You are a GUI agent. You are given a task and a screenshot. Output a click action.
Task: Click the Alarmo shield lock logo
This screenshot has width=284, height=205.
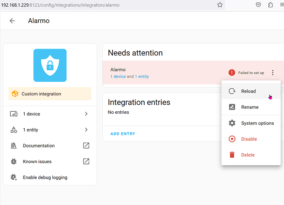[x=50, y=65]
